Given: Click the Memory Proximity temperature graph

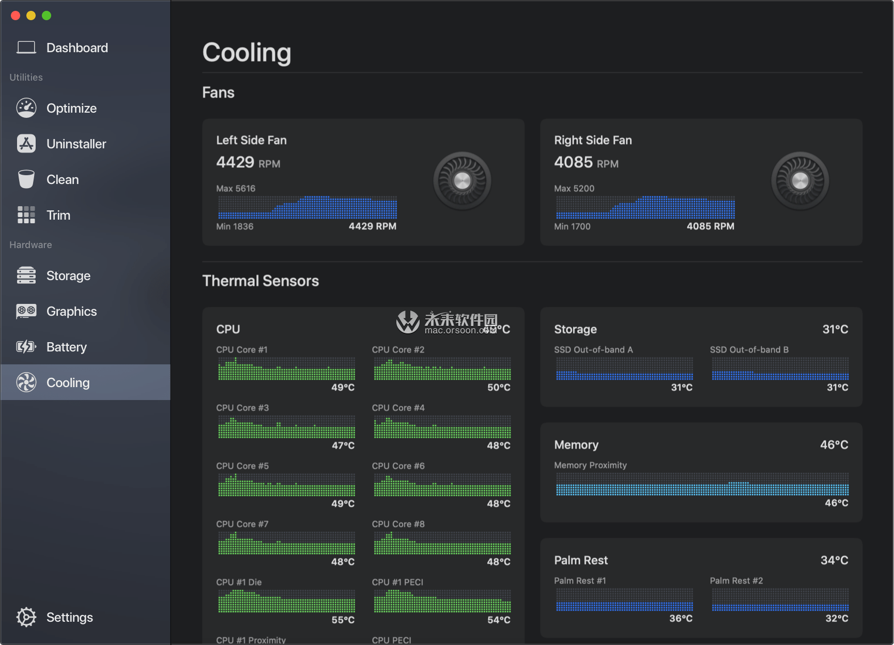Looking at the screenshot, I should 702,485.
